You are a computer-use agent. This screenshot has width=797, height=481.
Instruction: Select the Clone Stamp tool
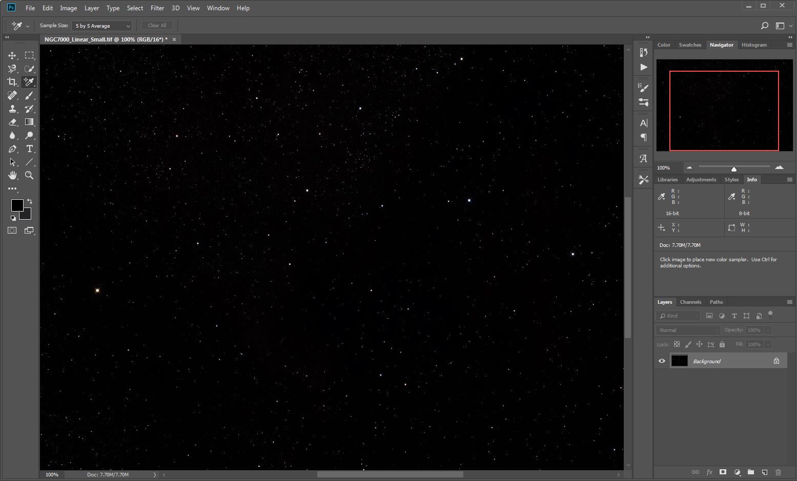(12, 109)
